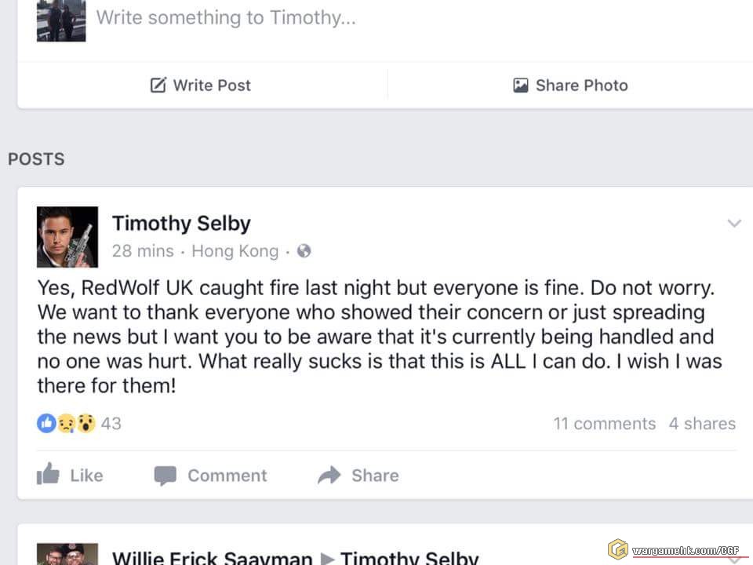This screenshot has height=565, width=753.
Task: Click the sad reaction emoji
Action: point(67,424)
